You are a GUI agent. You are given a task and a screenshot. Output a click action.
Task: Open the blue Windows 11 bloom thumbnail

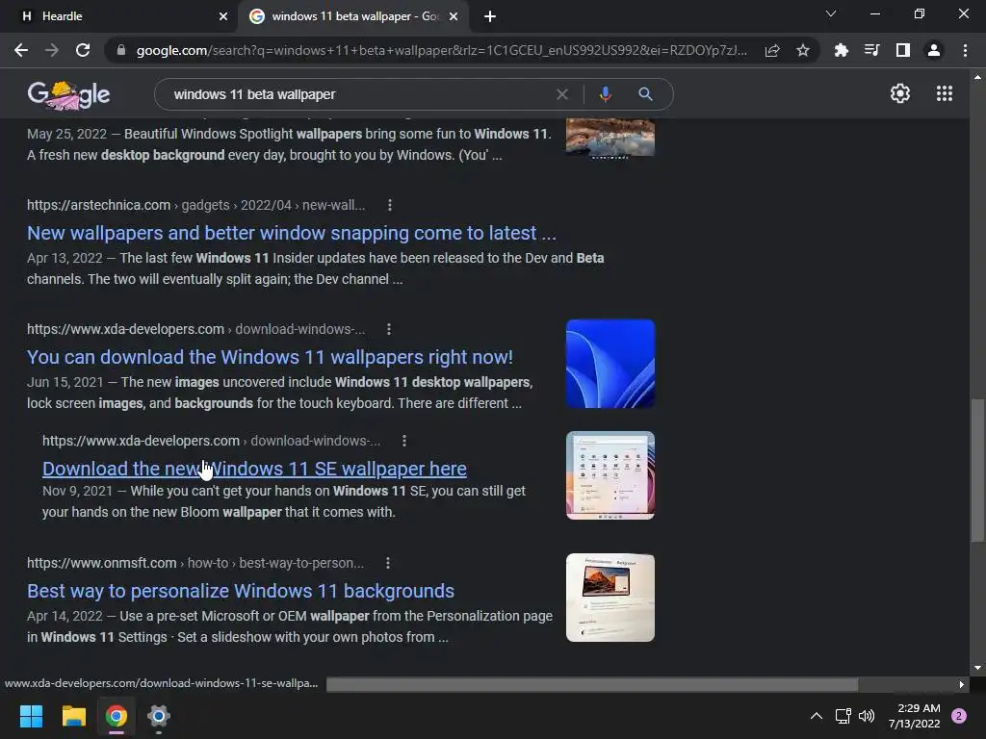(x=610, y=364)
